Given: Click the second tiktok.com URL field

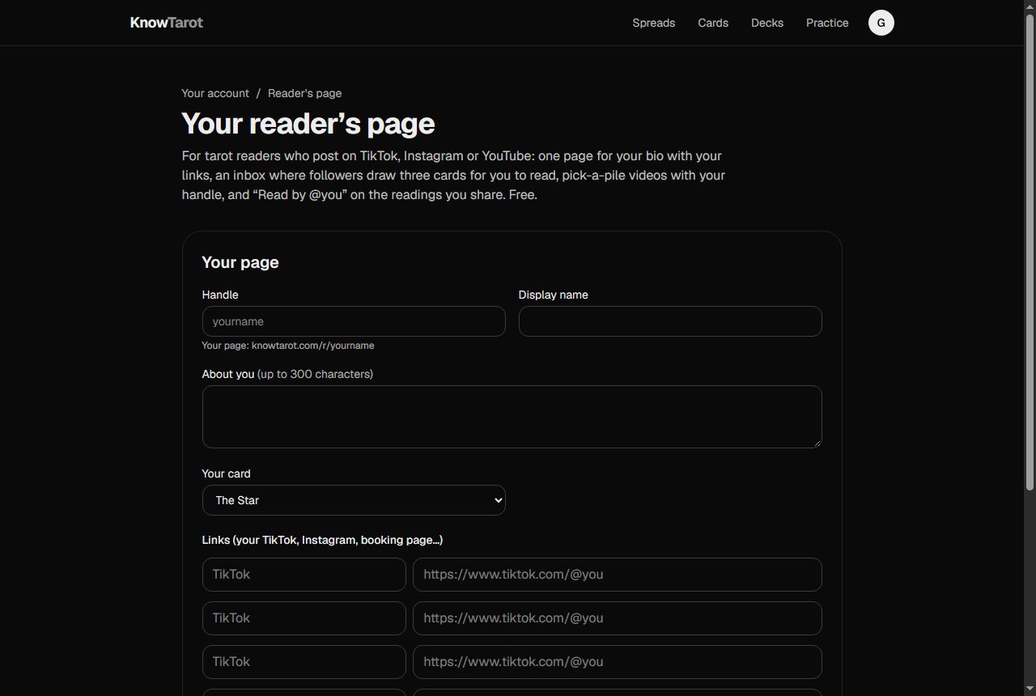Looking at the screenshot, I should (x=618, y=618).
